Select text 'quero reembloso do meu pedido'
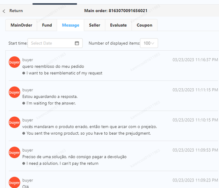219x188 pixels. point(53,66)
